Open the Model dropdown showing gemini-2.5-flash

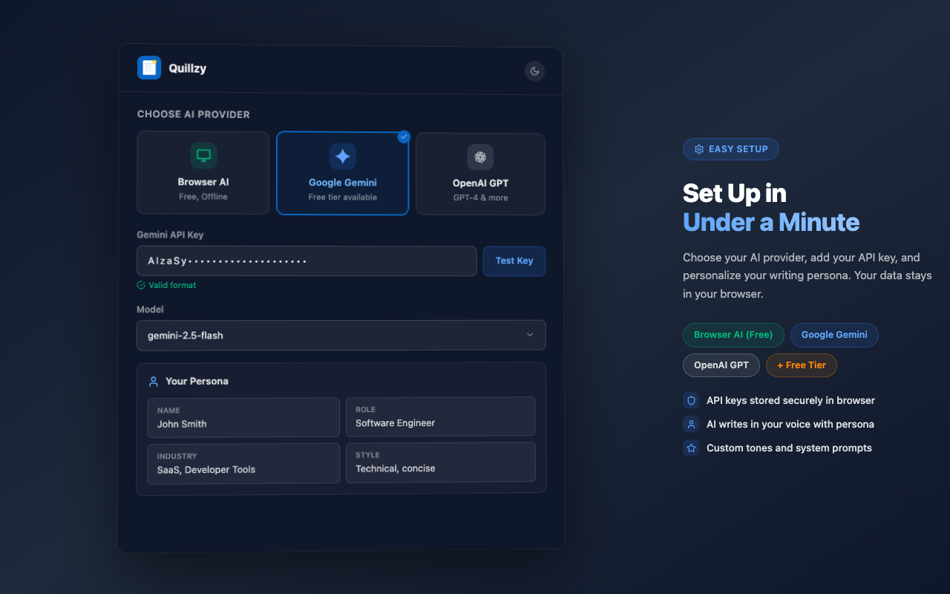click(341, 335)
